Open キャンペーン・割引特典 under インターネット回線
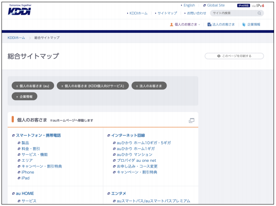The image size is (276, 206). pyautogui.click(x=137, y=172)
